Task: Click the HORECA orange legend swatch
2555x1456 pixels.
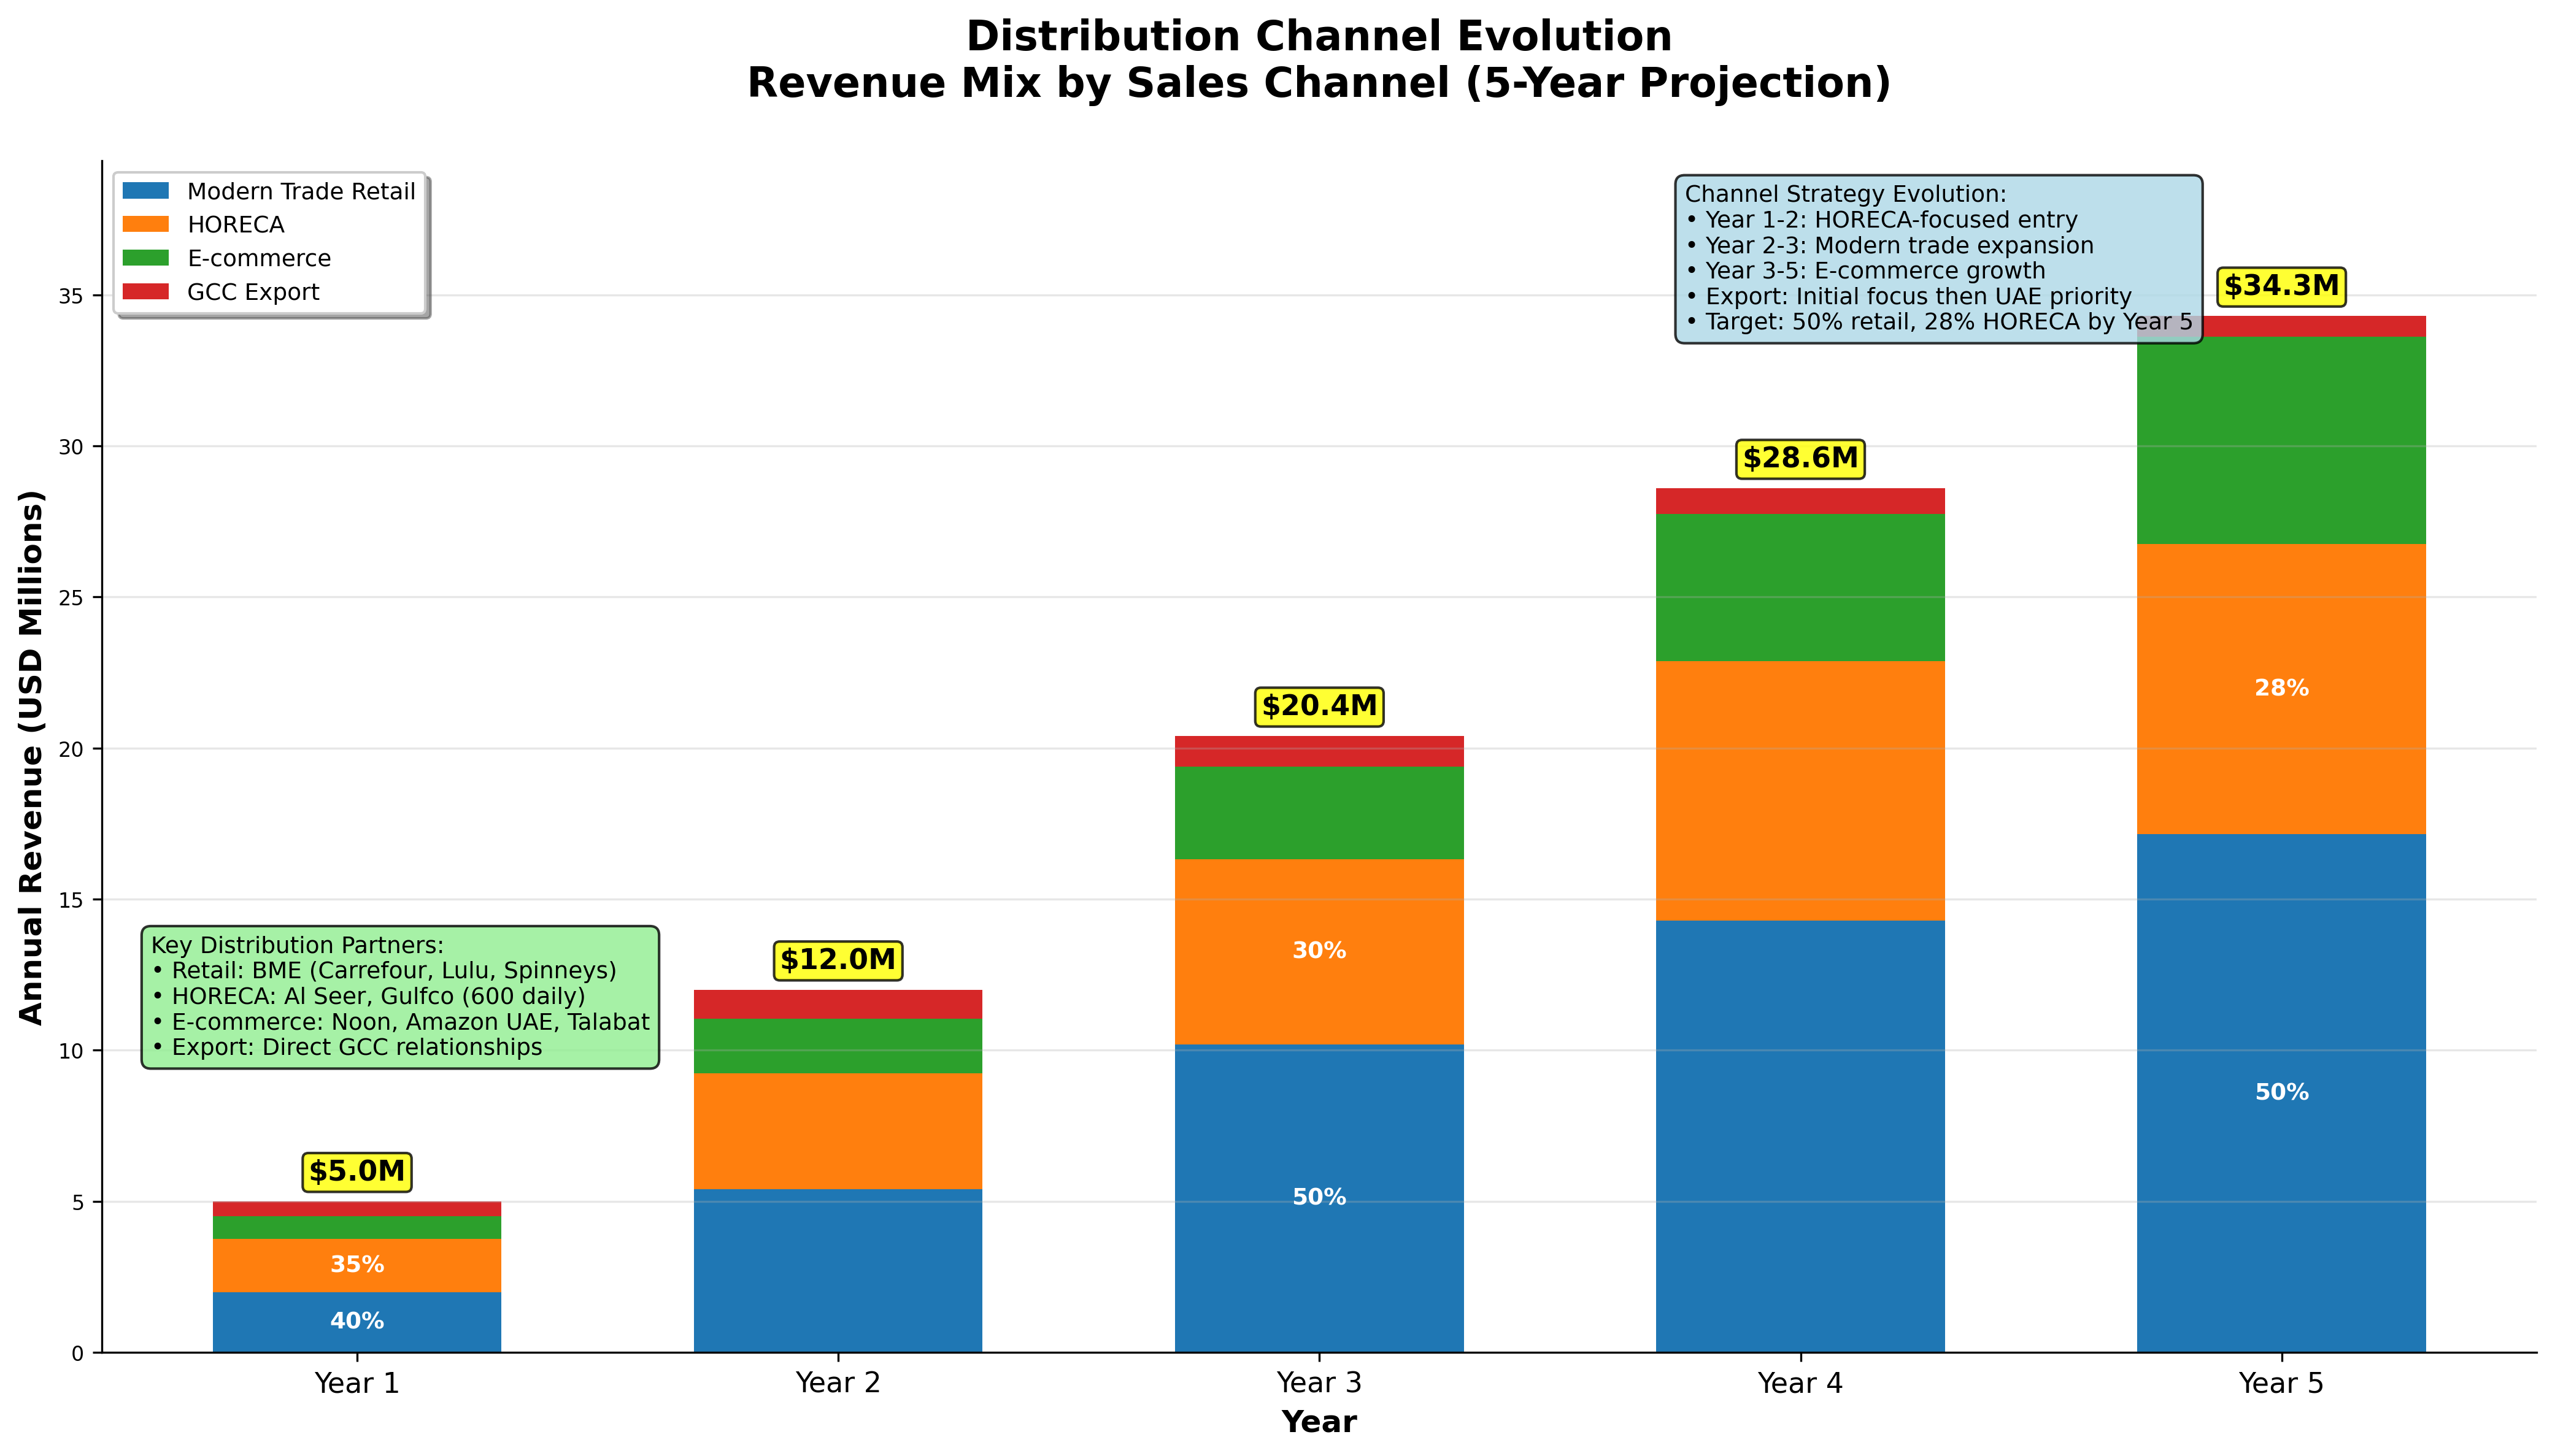Action: (x=147, y=224)
